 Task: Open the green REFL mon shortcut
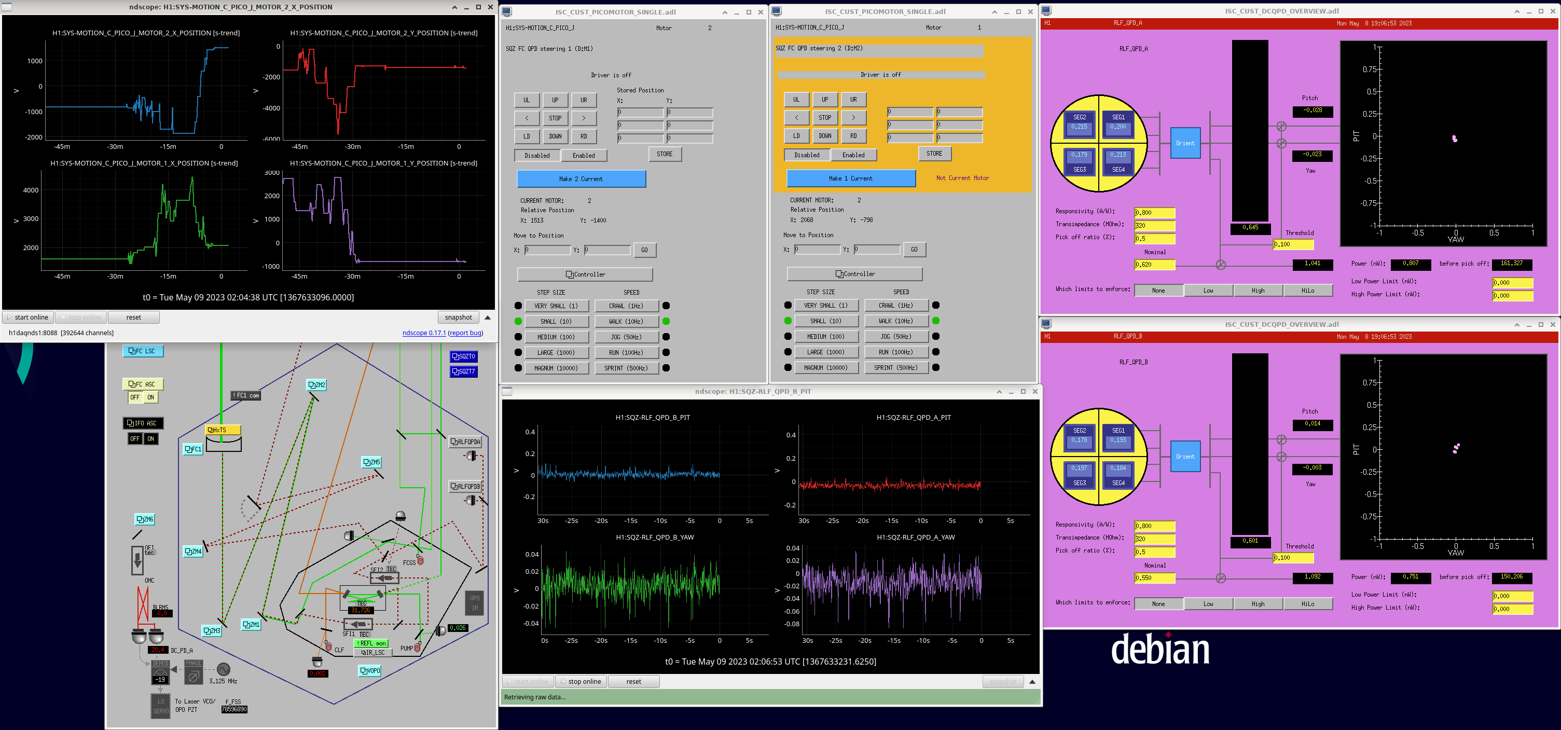point(371,643)
